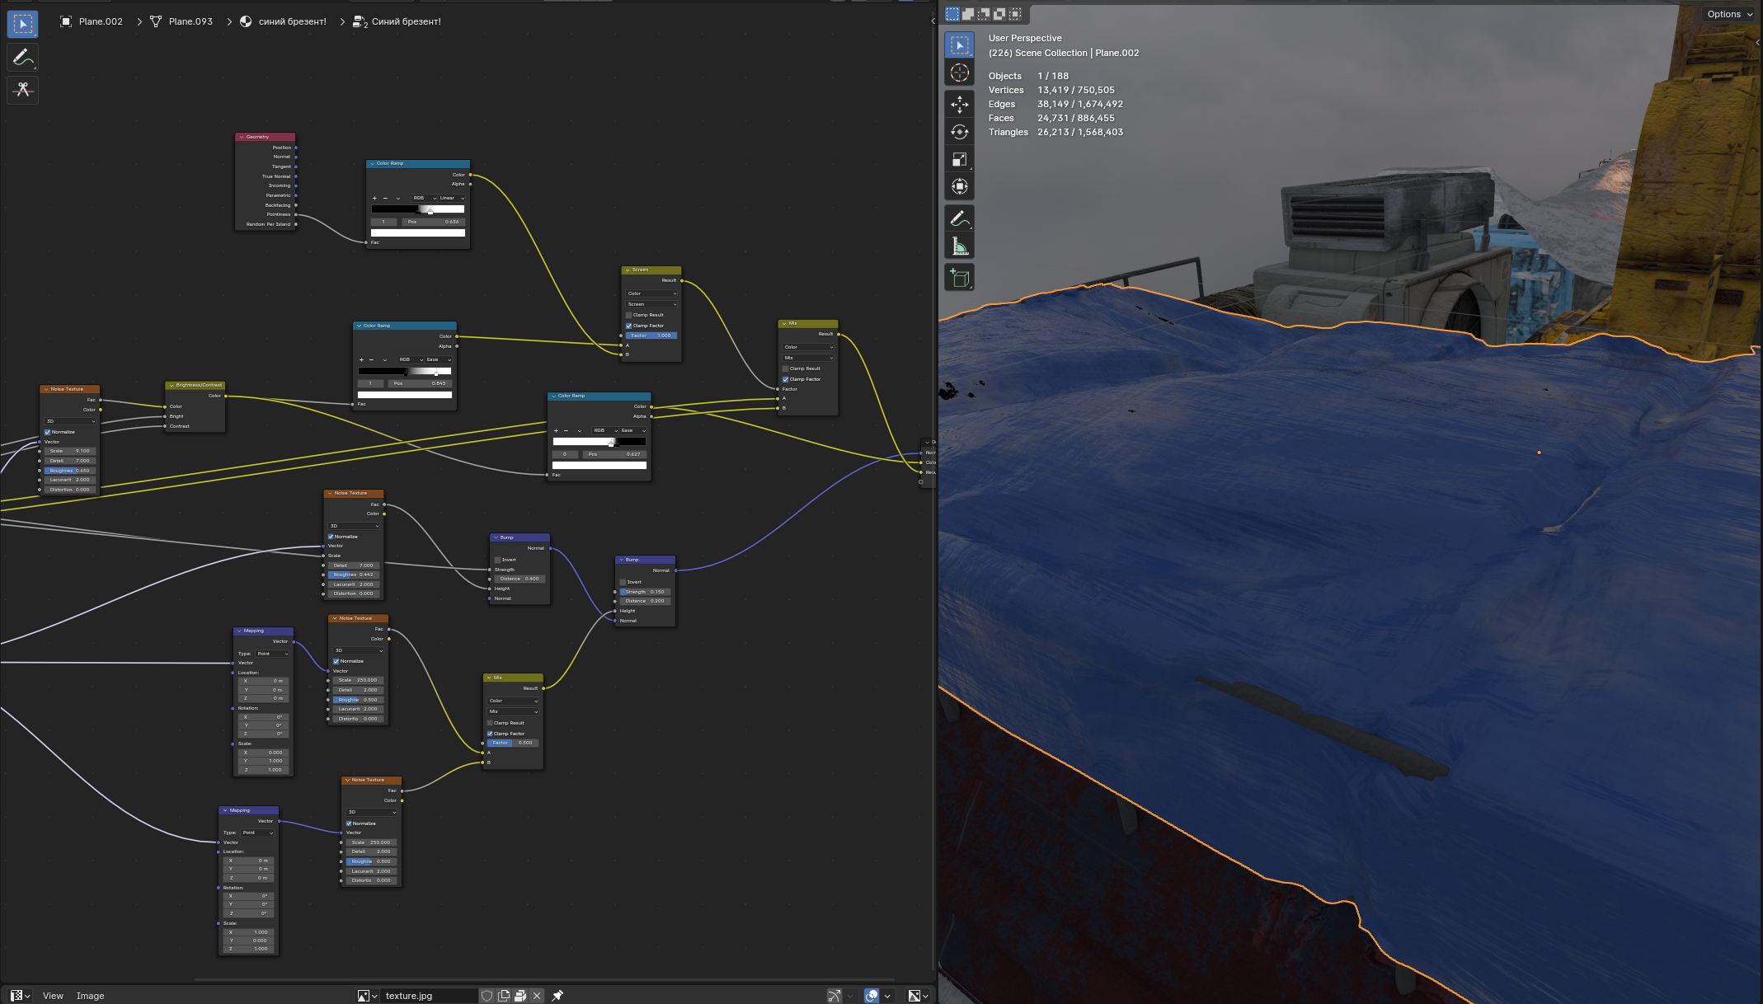The width and height of the screenshot is (1763, 1004).
Task: Enable Clamp Result on the Mix node
Action: tap(786, 368)
